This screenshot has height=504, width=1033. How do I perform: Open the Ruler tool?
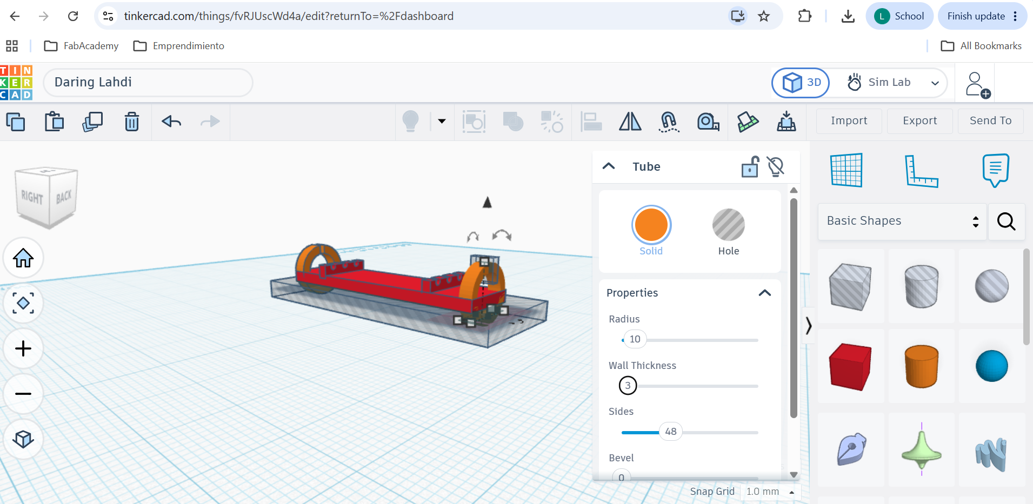[x=921, y=171]
